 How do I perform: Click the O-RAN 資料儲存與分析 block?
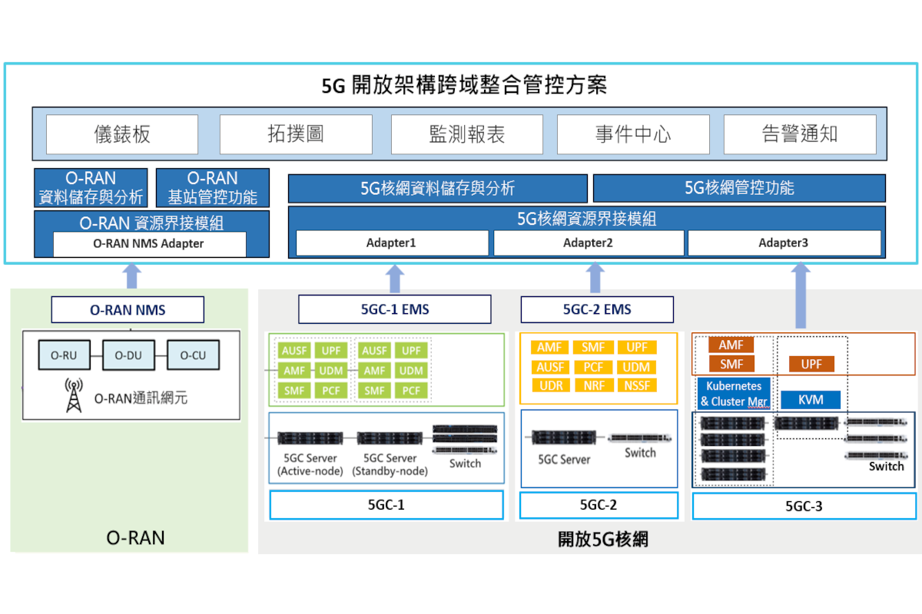point(91,188)
